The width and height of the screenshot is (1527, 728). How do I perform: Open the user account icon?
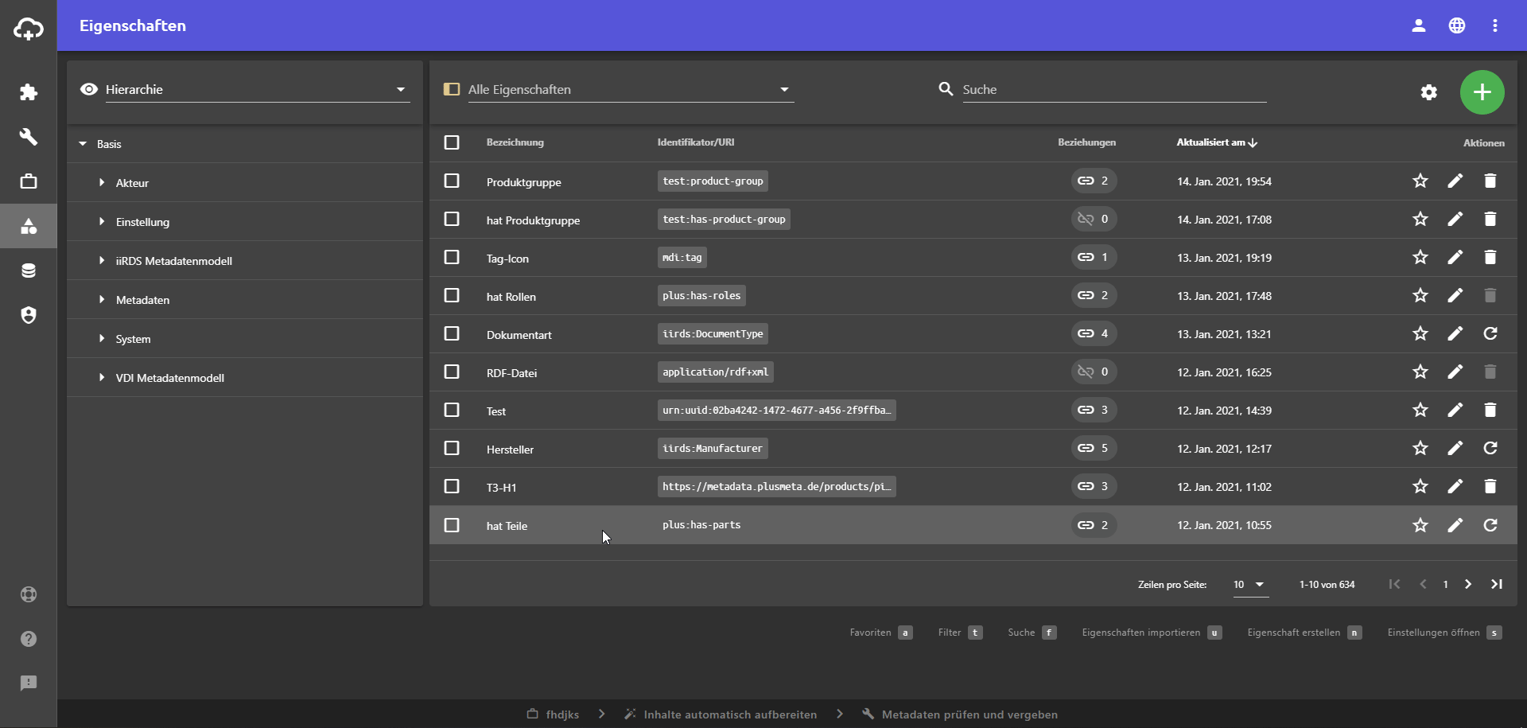[1419, 25]
